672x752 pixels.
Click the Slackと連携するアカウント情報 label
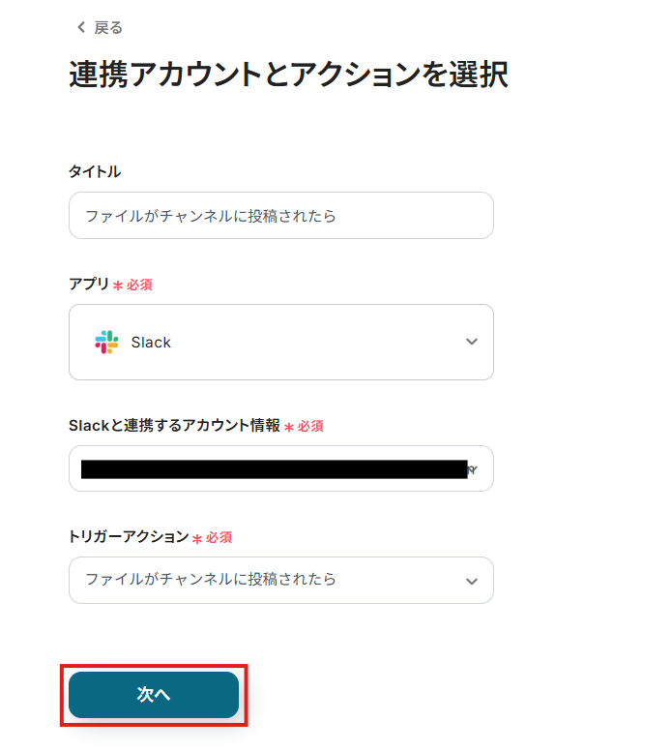174,425
